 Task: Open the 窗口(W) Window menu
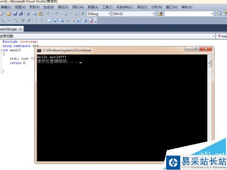coord(172,7)
